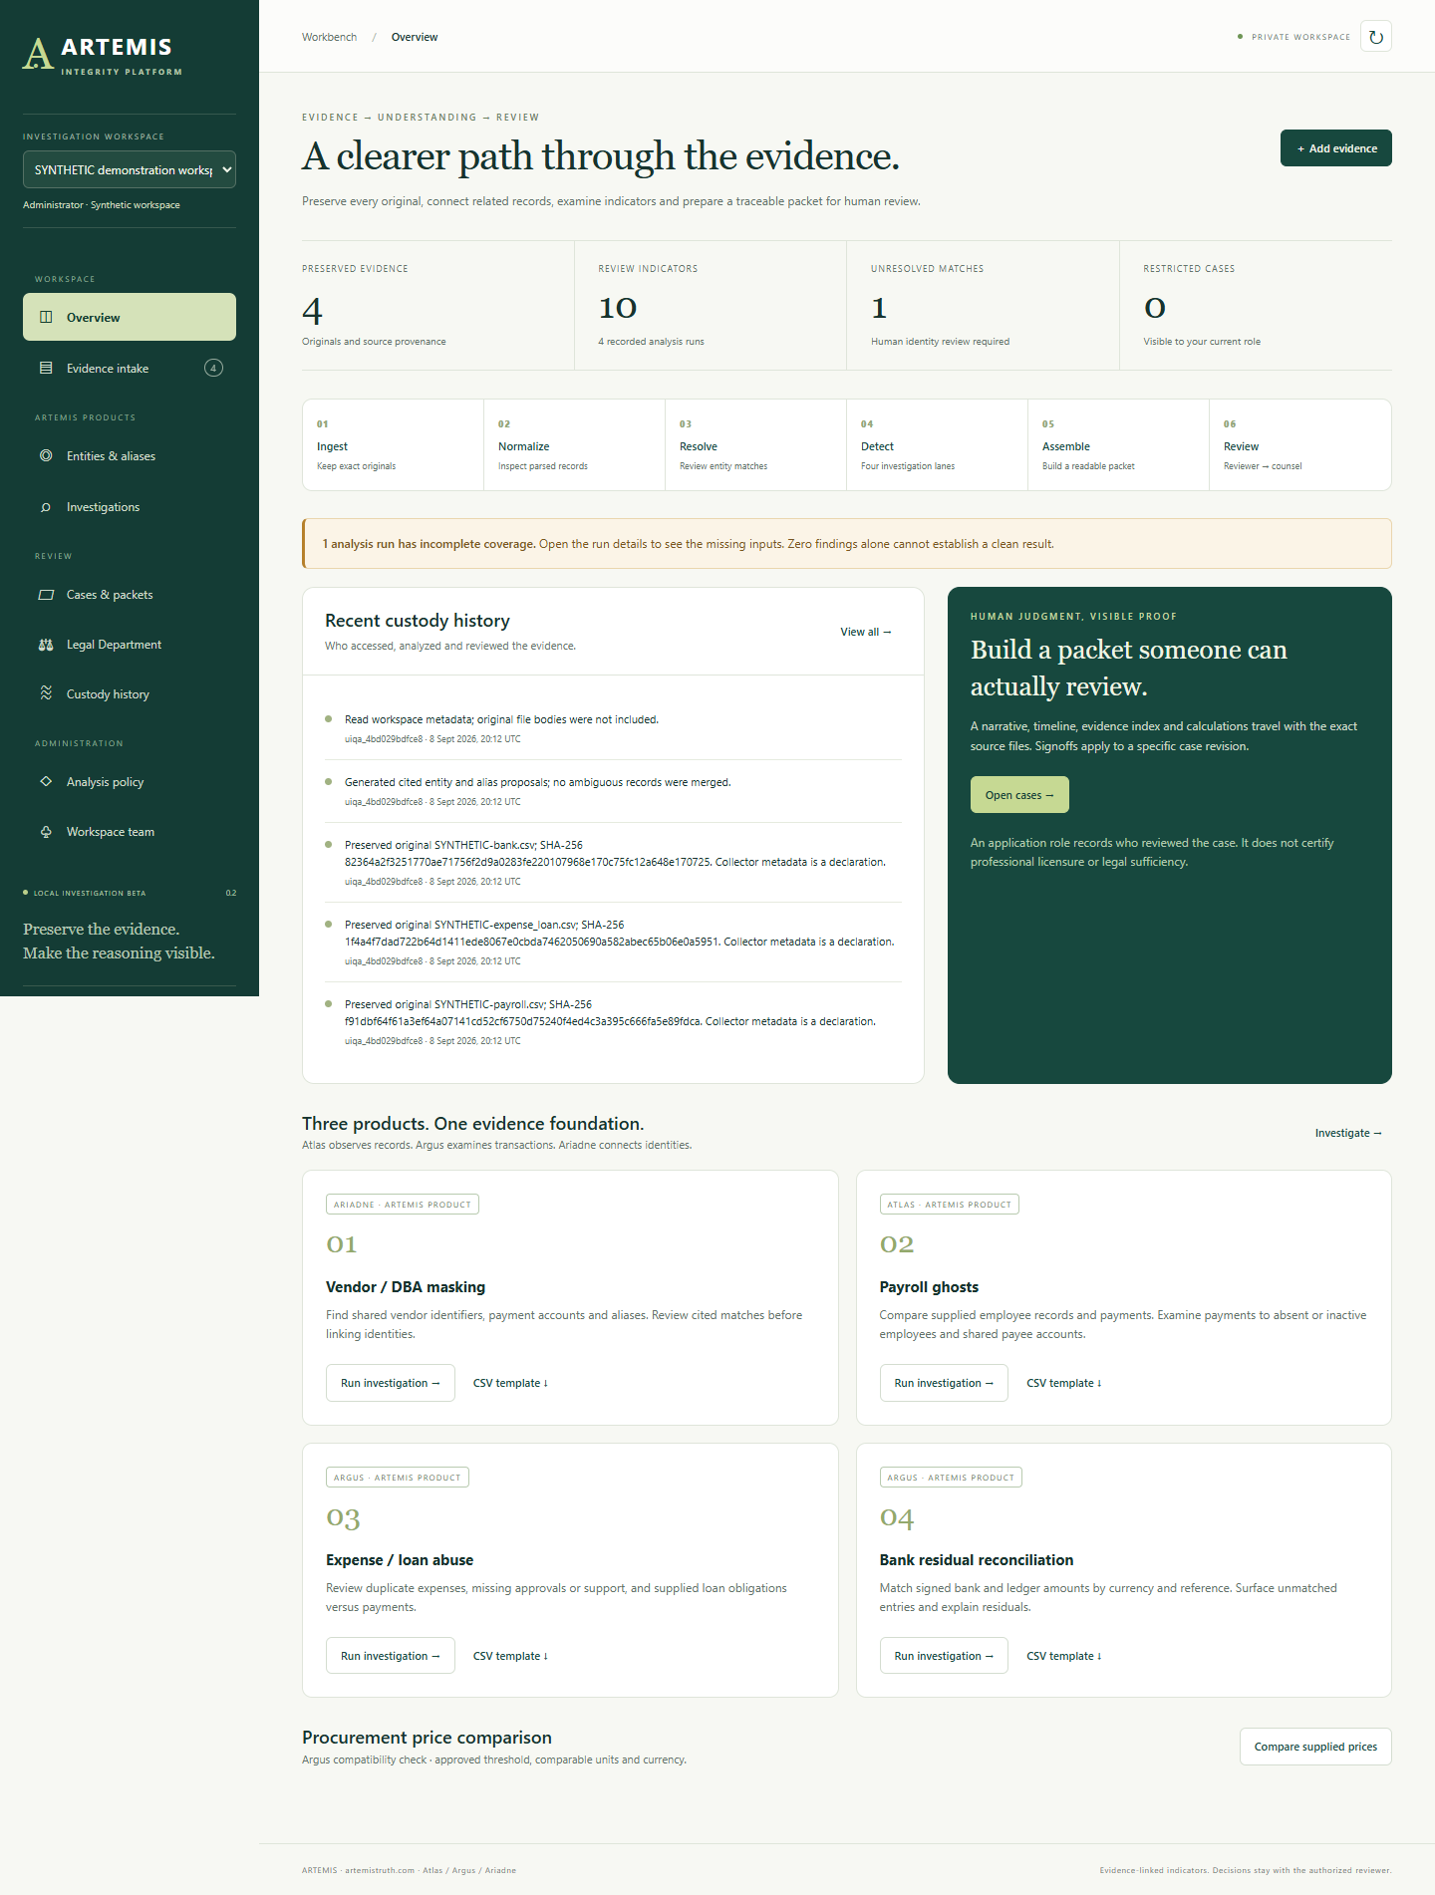1435x1895 pixels.
Task: Click Preserved original SYNTHETIC-bank.csv entry
Action: coord(613,863)
